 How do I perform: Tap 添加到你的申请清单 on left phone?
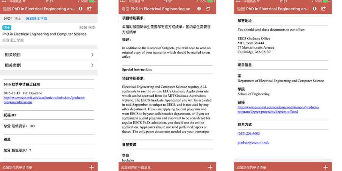[x=17, y=168]
